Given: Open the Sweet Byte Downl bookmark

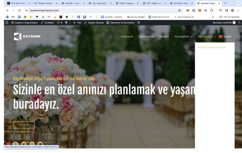Looking at the screenshot, I should 160,17.
